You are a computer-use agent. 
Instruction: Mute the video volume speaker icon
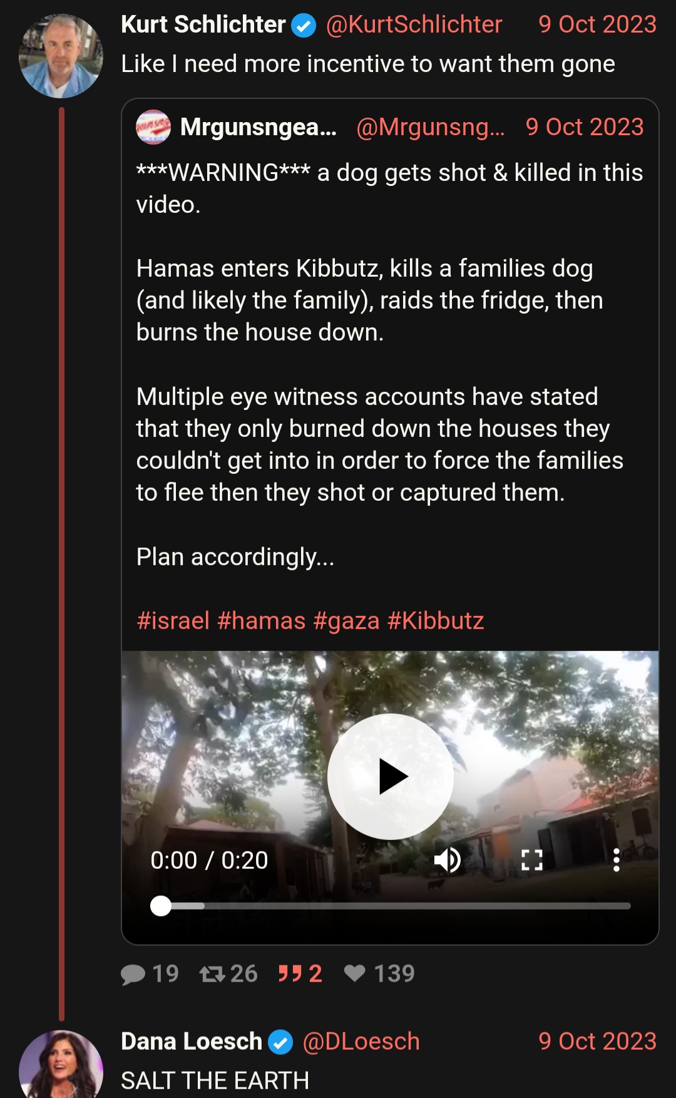coord(448,860)
